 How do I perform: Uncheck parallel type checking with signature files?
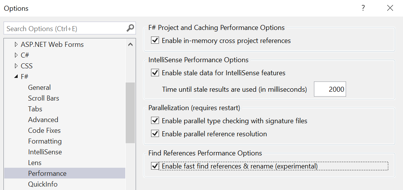[x=155, y=121]
